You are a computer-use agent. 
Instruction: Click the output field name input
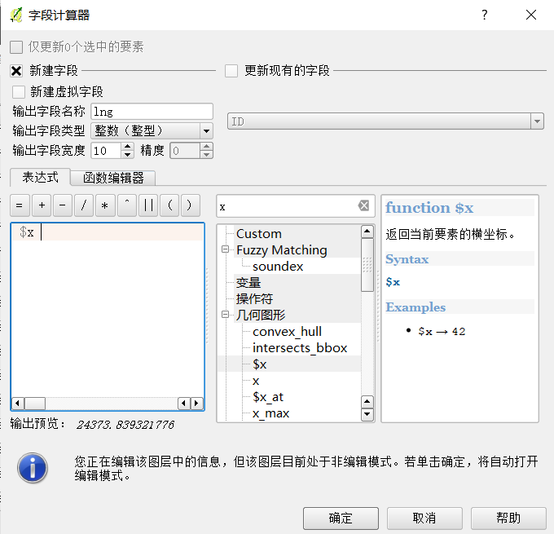[x=152, y=112]
